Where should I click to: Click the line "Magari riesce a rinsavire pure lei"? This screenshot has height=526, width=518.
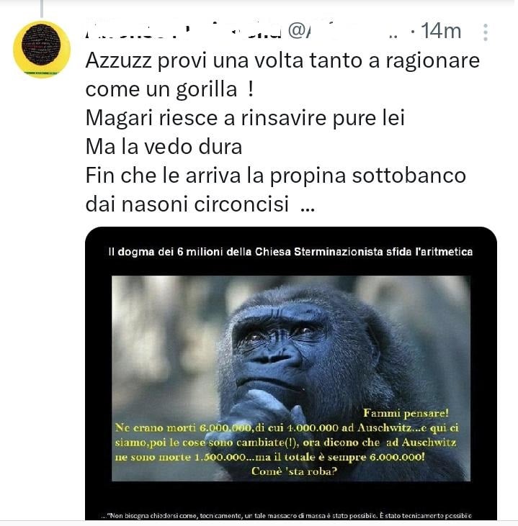(245, 118)
